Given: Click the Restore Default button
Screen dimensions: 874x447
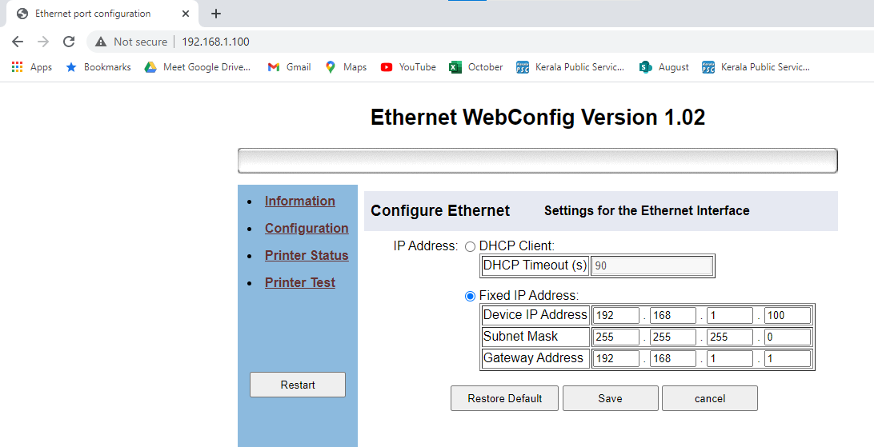Looking at the screenshot, I should 505,398.
